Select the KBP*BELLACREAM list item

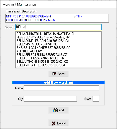[58, 51]
